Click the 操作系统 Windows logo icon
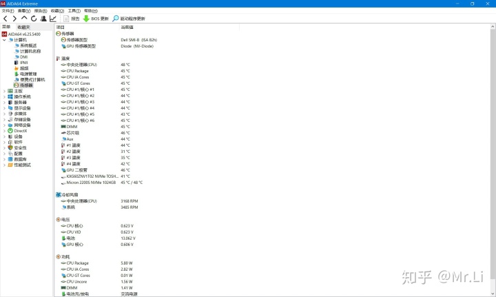 [10, 96]
